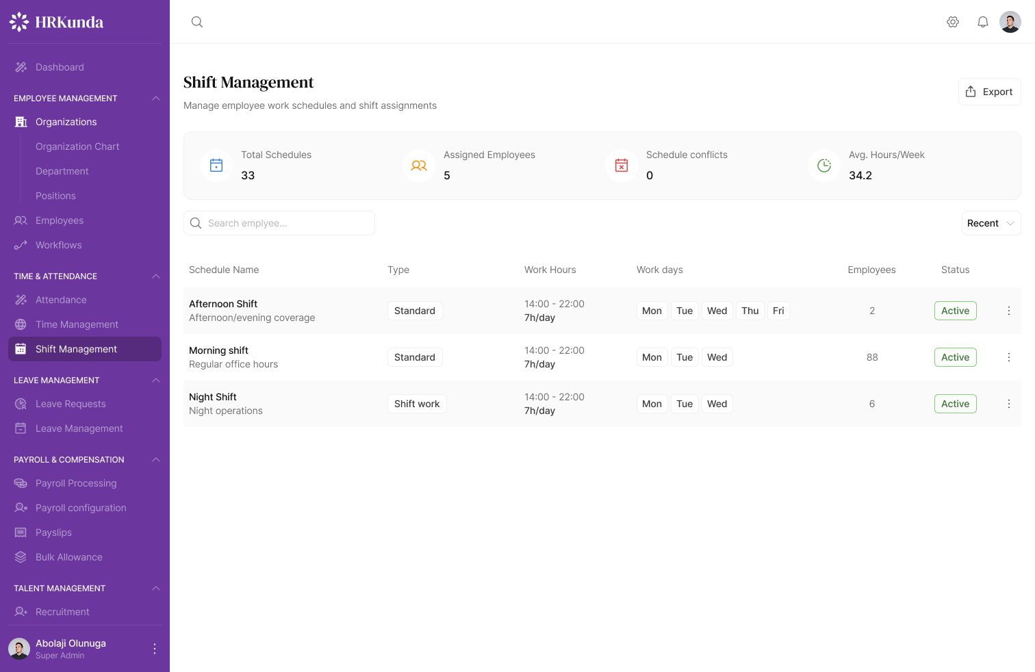The image size is (1035, 672).
Task: Open the settings gear icon
Action: (x=952, y=21)
